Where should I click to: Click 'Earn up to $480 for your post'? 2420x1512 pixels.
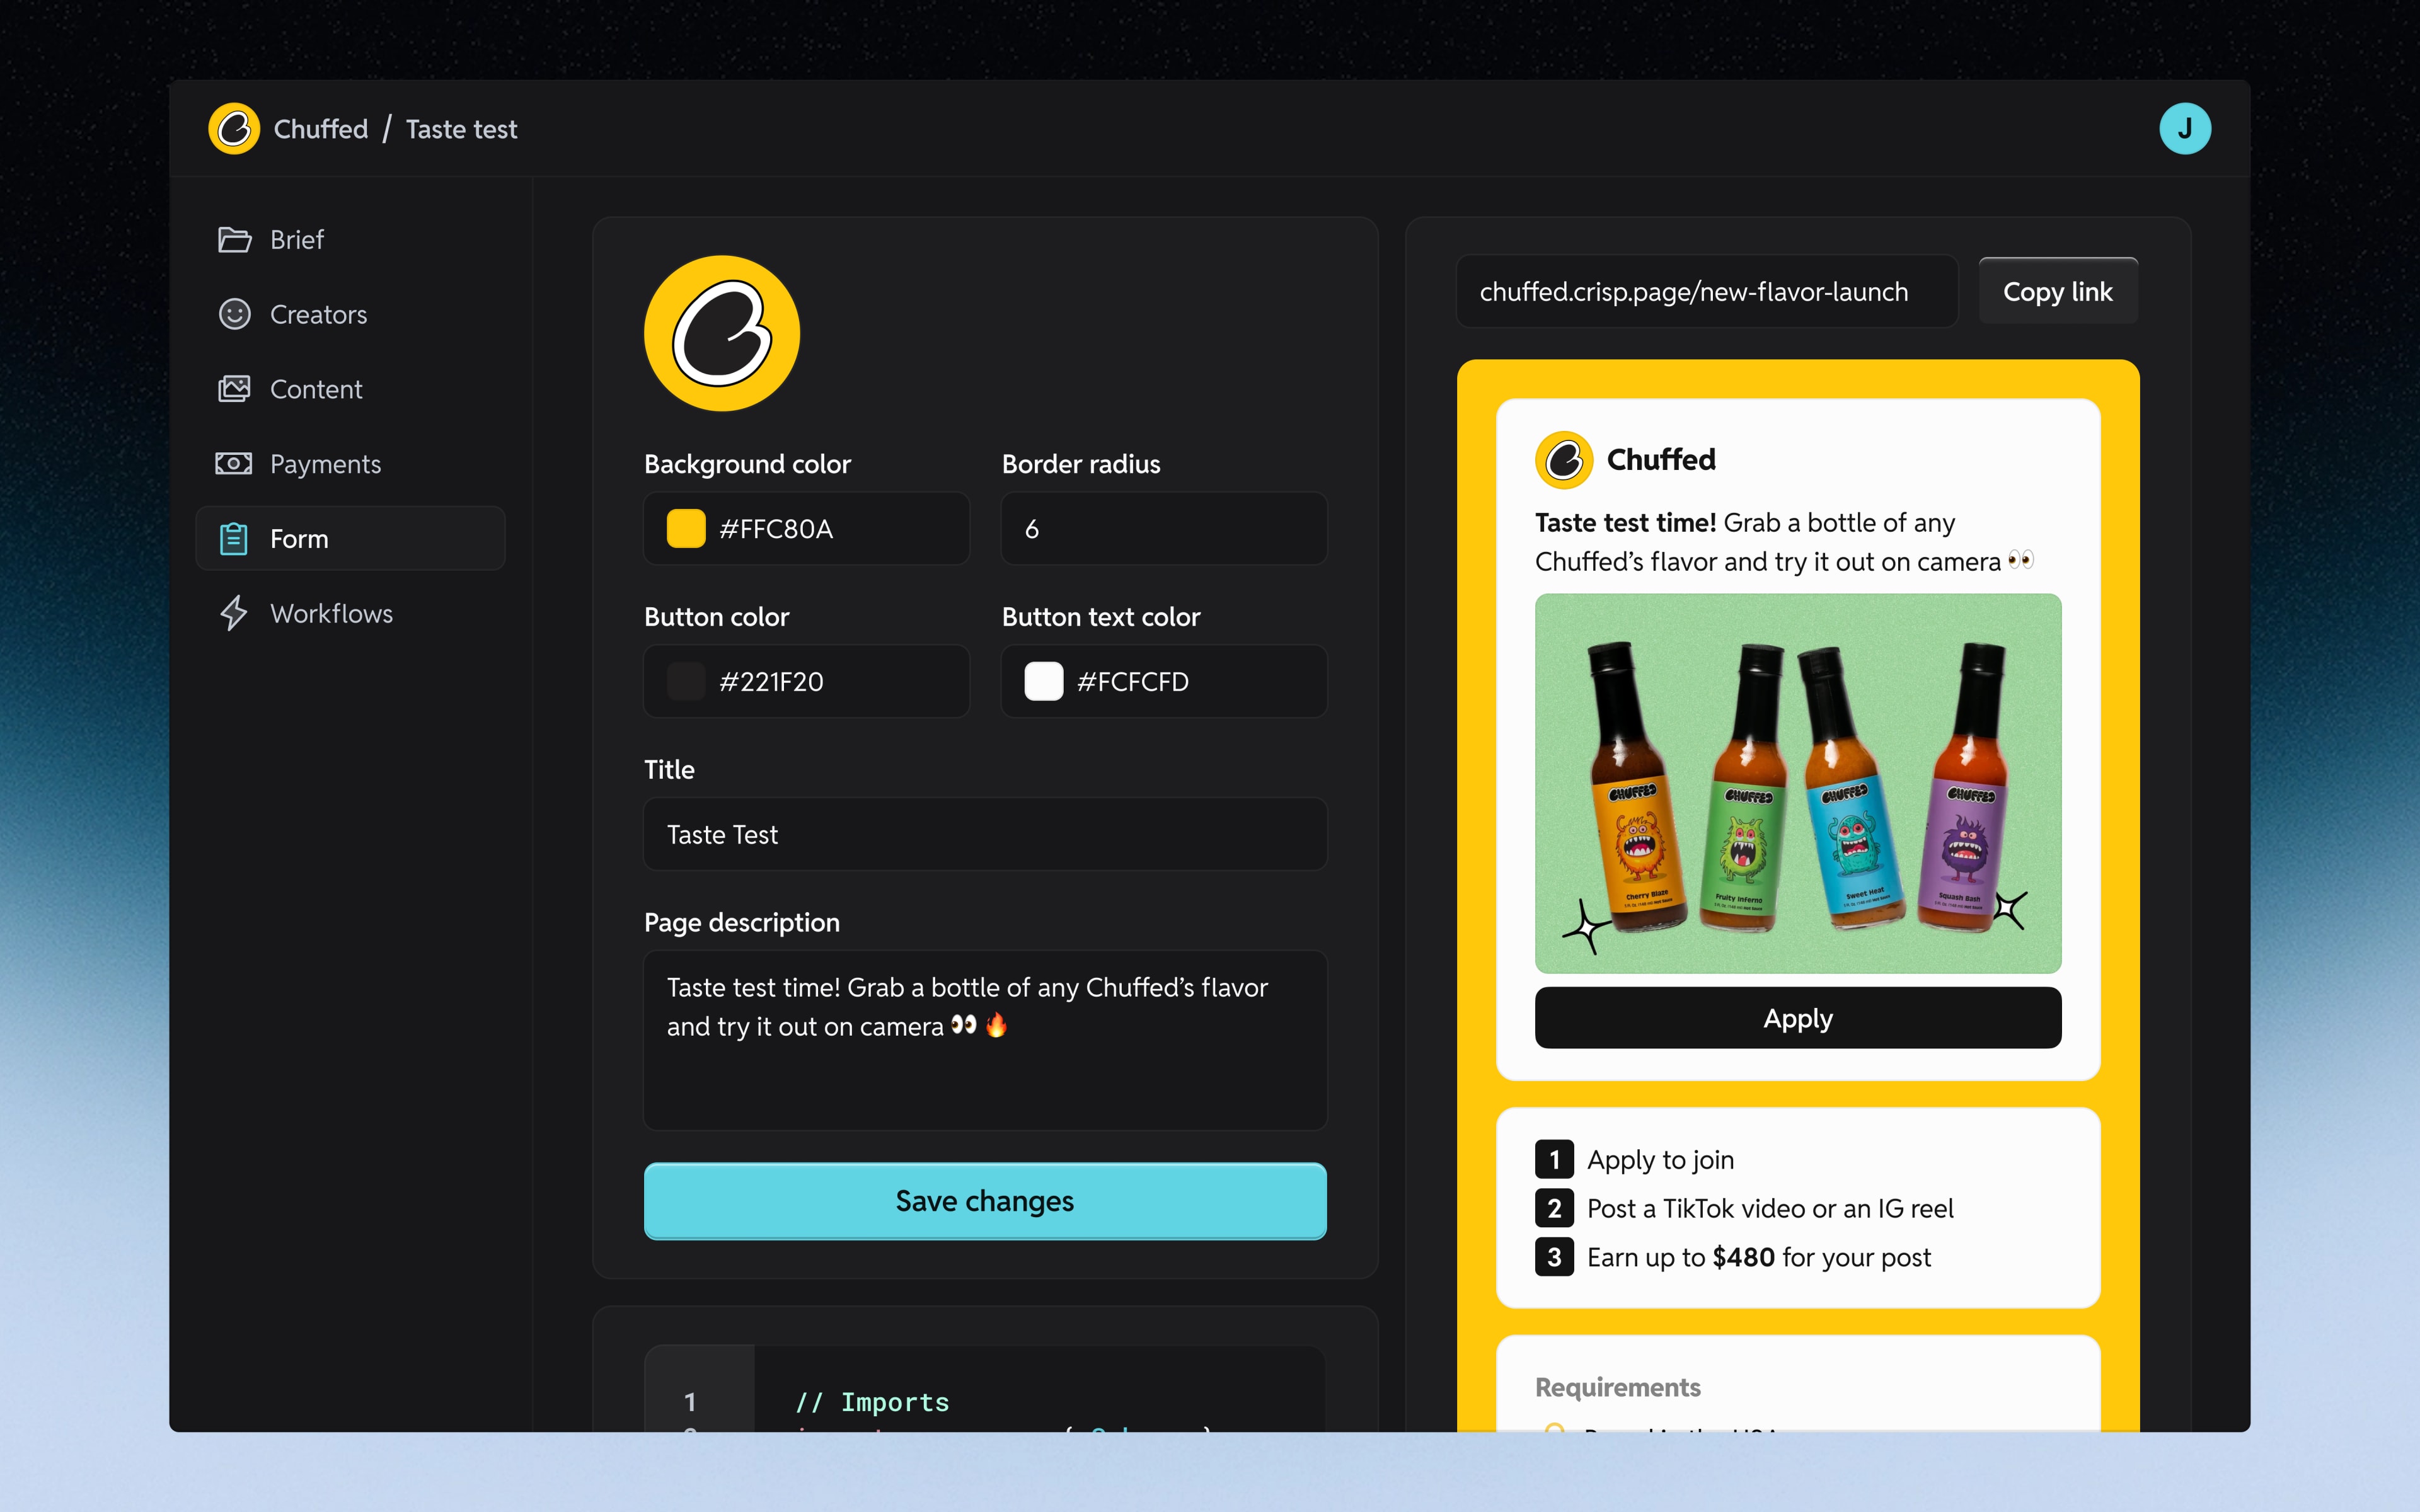(x=1759, y=1258)
